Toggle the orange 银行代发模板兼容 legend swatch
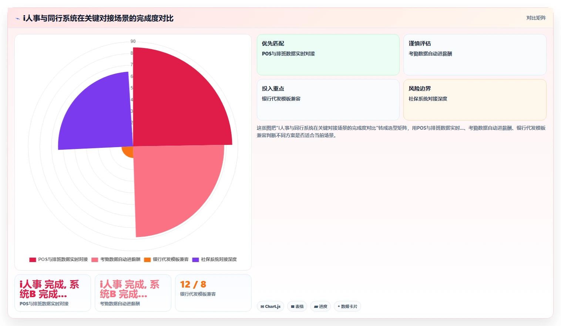561x326 pixels. coord(147,259)
